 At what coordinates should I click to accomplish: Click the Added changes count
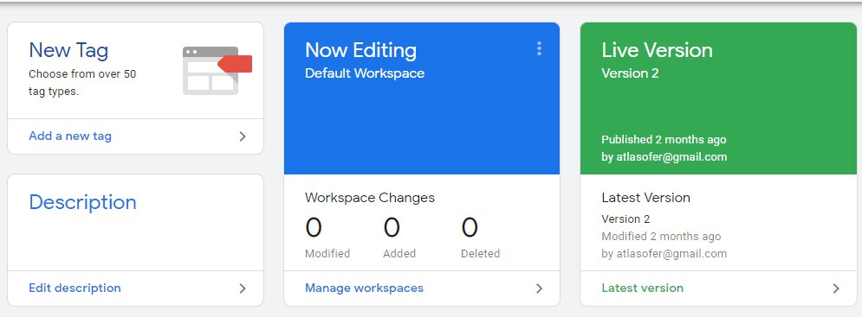pos(392,228)
